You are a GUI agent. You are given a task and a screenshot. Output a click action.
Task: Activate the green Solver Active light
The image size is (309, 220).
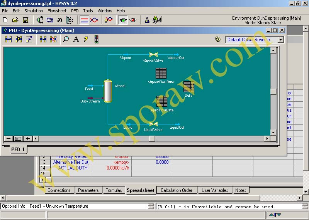point(123,20)
